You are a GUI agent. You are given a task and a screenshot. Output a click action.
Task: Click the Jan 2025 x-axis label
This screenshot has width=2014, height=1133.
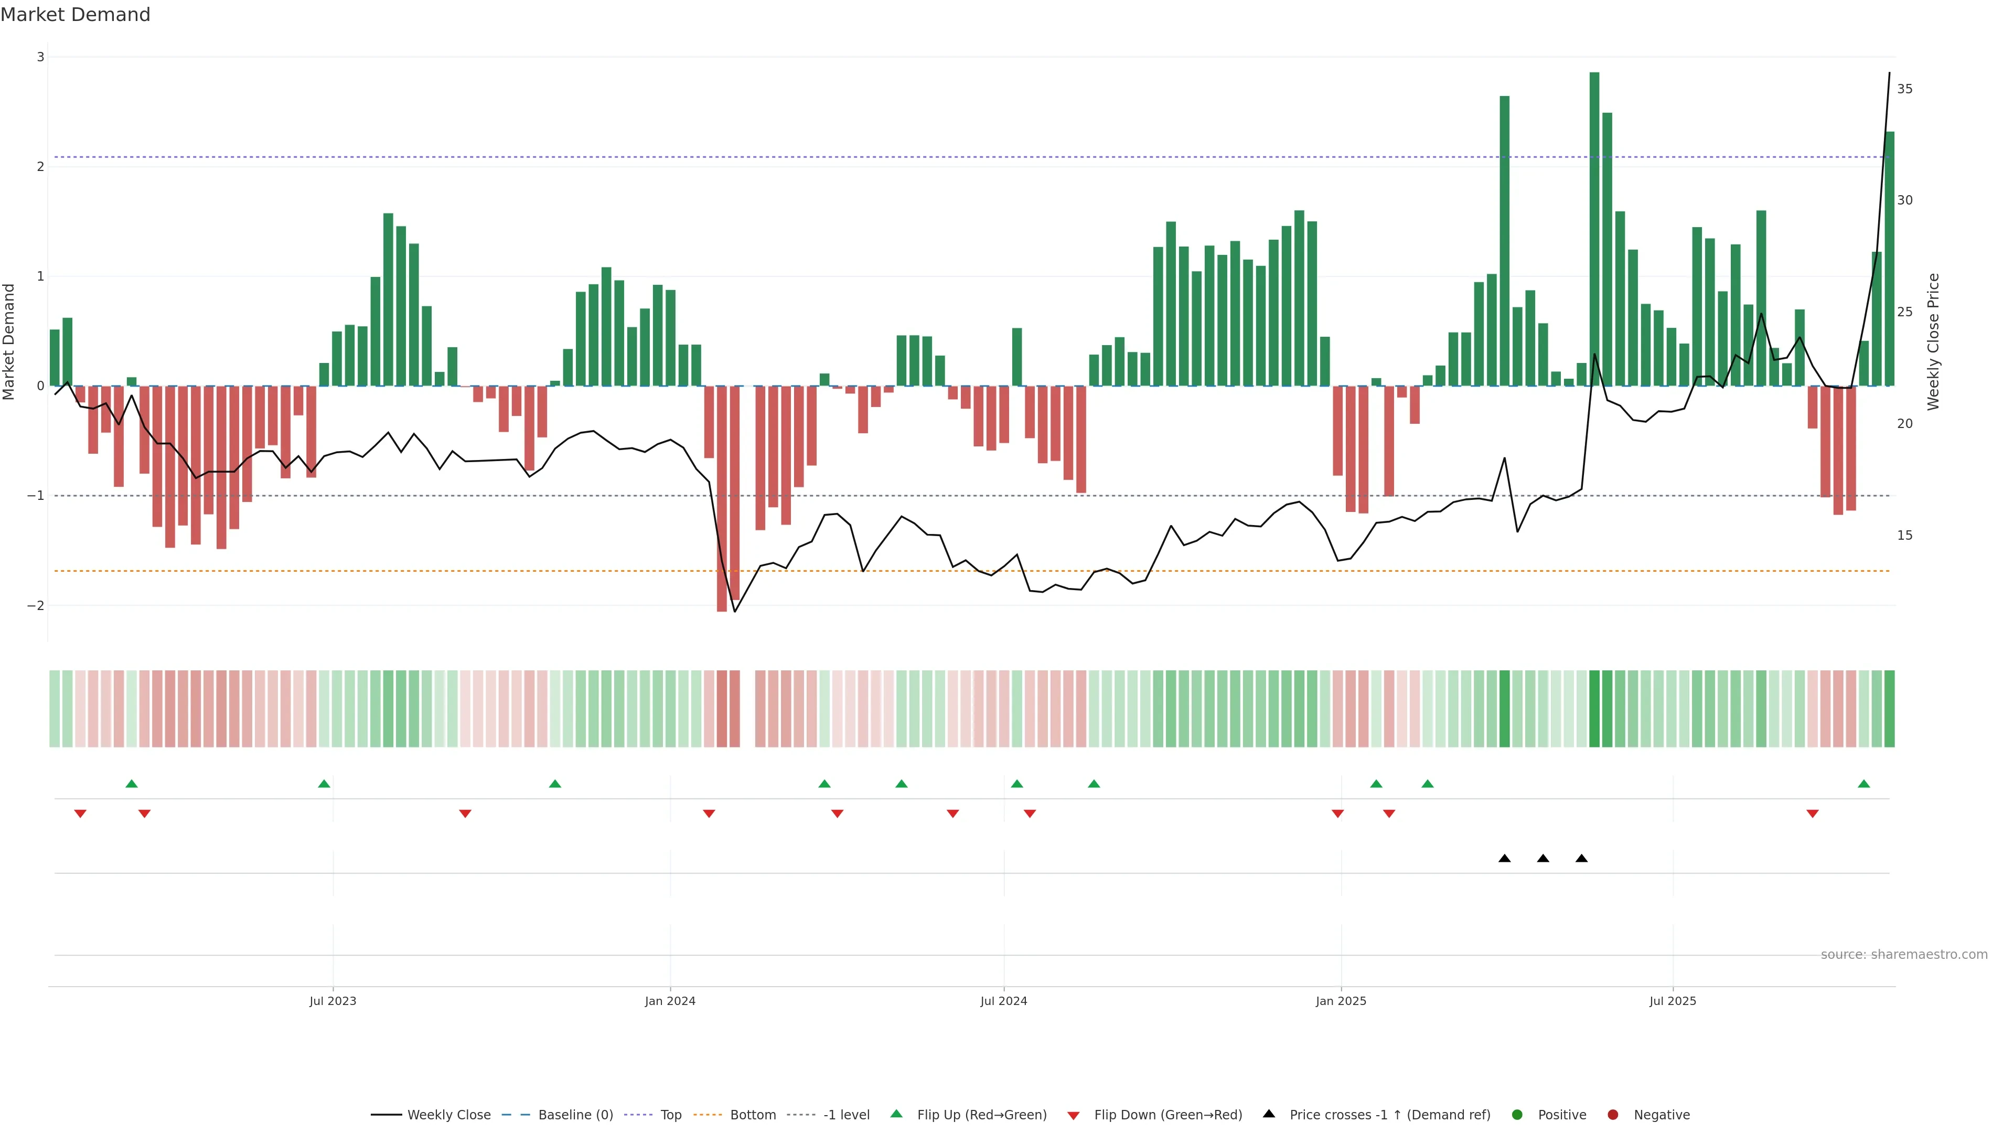[1341, 1001]
